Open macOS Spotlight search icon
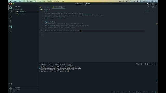The width and height of the screenshot is (166, 93). 134,1
